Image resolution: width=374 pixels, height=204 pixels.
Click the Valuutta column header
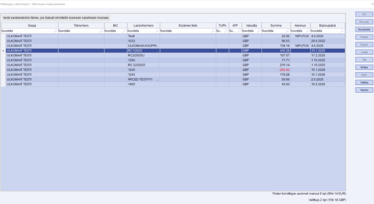tap(252, 26)
